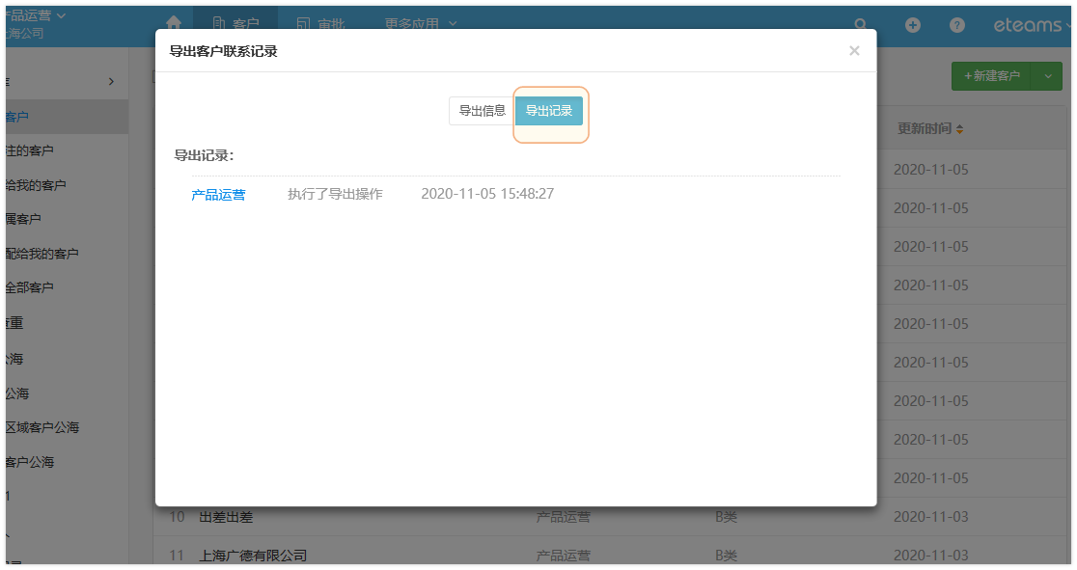Screen dimensions: 1077x570
Task: Select the 导出记录 tab
Action: tap(549, 111)
